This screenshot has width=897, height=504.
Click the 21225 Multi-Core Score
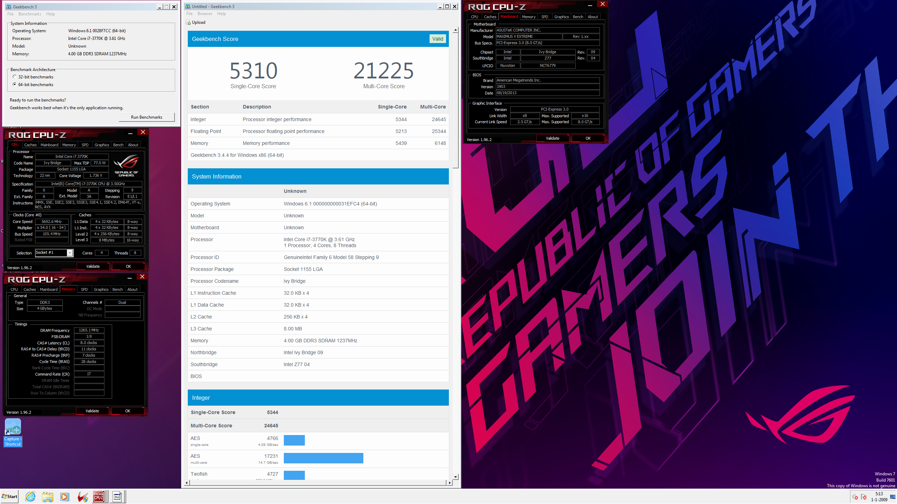(384, 70)
